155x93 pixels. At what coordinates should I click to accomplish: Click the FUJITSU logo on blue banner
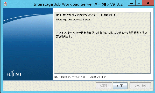coord(14,74)
